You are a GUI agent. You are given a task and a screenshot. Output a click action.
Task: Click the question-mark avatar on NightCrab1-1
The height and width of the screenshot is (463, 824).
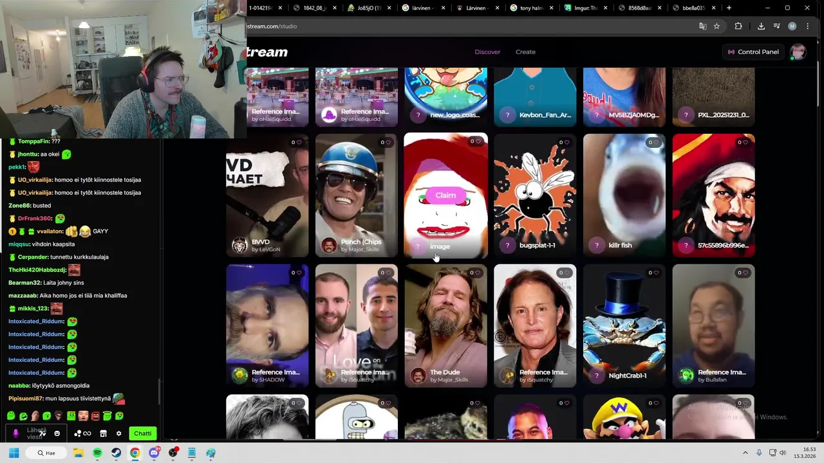click(597, 376)
